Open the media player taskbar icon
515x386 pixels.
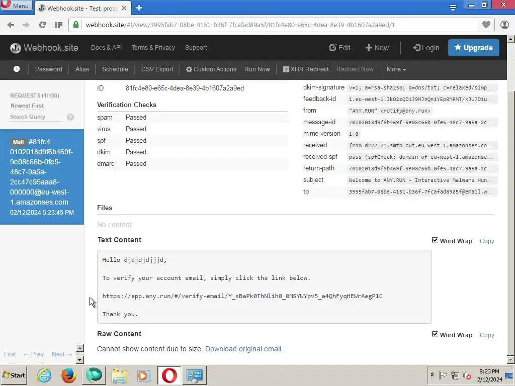tap(144, 375)
